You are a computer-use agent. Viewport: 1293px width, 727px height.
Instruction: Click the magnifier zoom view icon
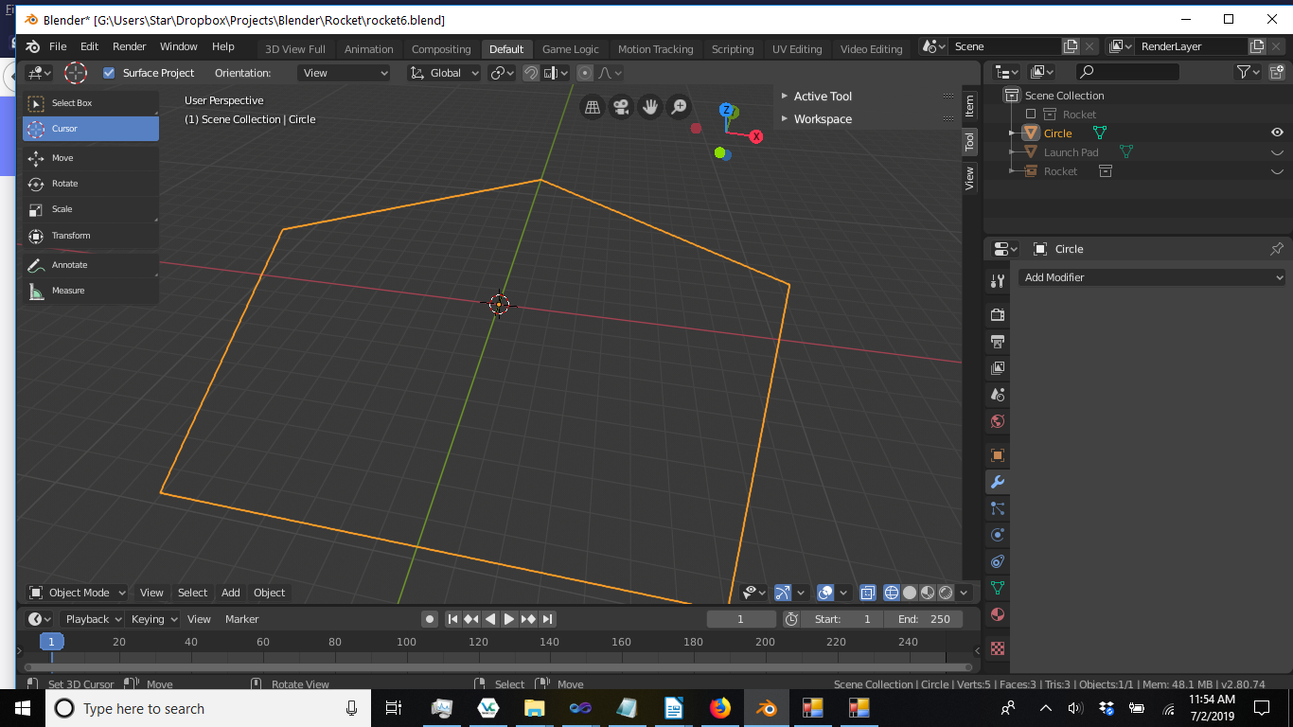679,107
